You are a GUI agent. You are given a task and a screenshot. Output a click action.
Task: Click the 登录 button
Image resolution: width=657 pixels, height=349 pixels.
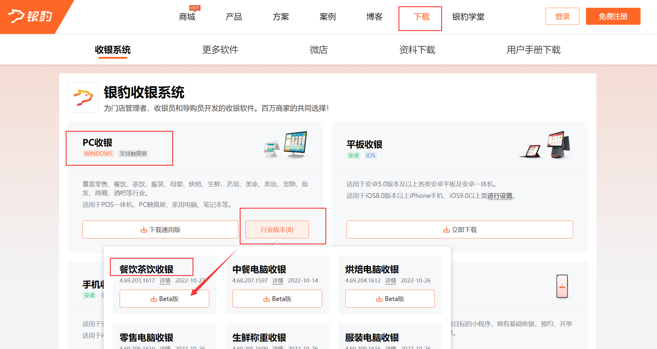click(562, 16)
